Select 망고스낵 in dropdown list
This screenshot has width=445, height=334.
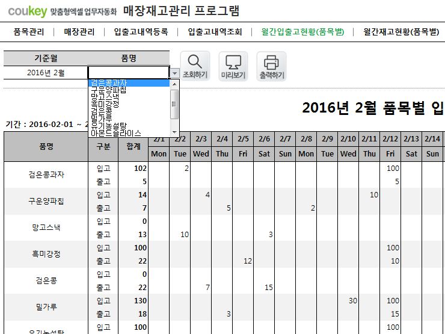click(129, 97)
